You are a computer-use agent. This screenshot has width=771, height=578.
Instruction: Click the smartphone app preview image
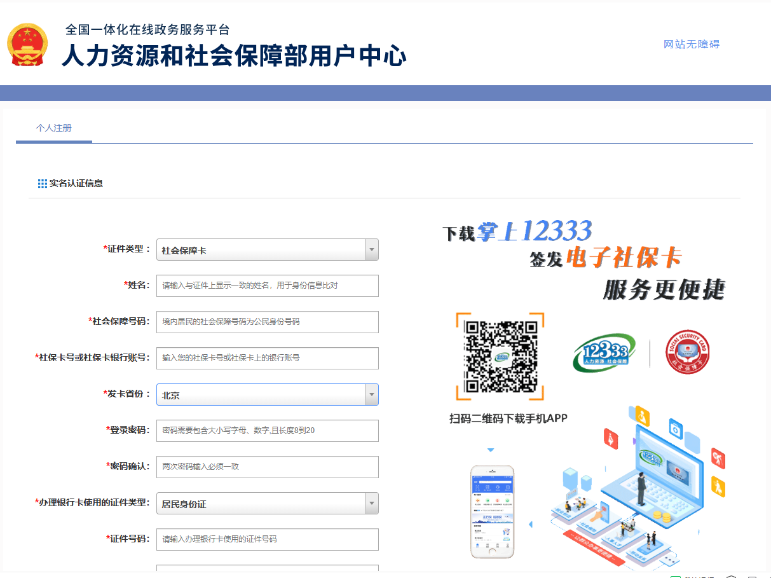492,511
